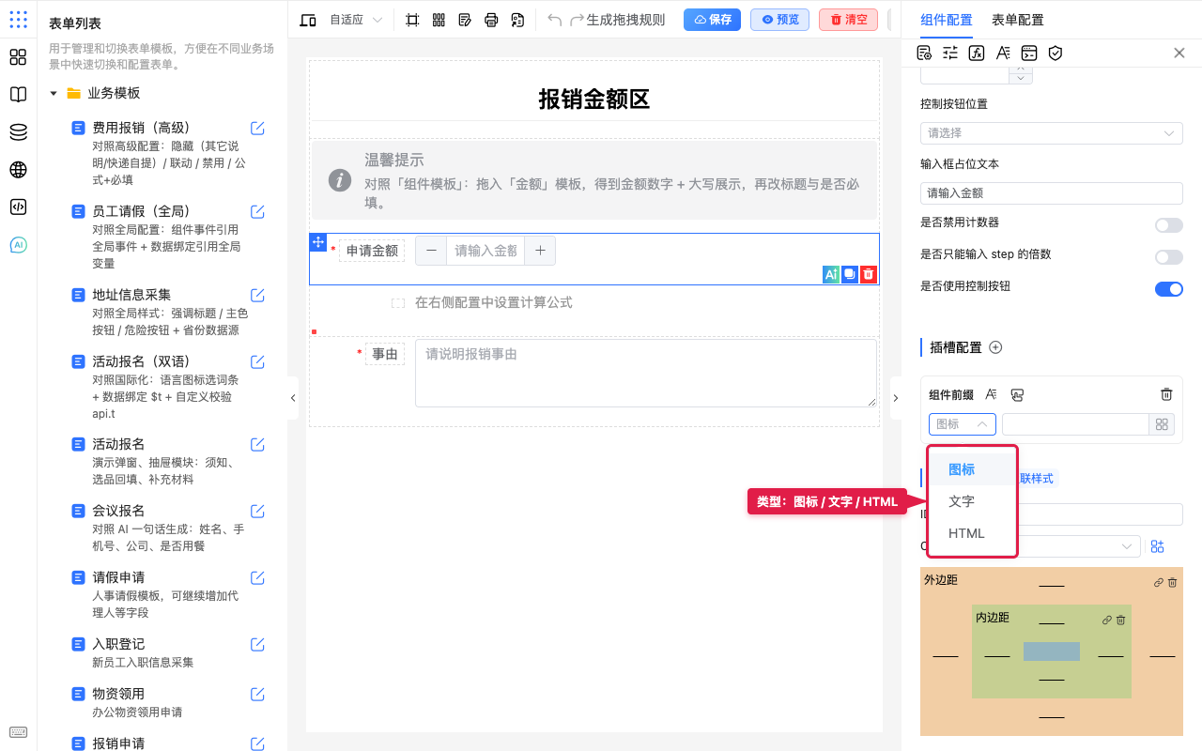Viewport: 1202px width, 751px height.
Task: Toggle 是否只能输入 step 的倍数 switch
Action: 1168,257
